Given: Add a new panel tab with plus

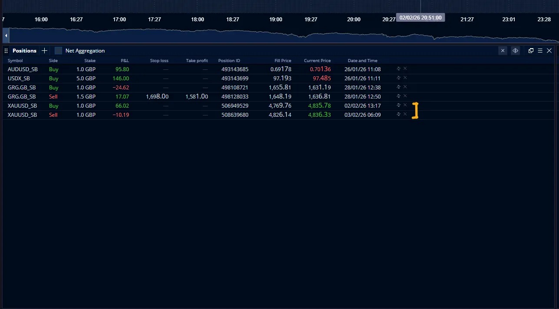Looking at the screenshot, I should 44,51.
